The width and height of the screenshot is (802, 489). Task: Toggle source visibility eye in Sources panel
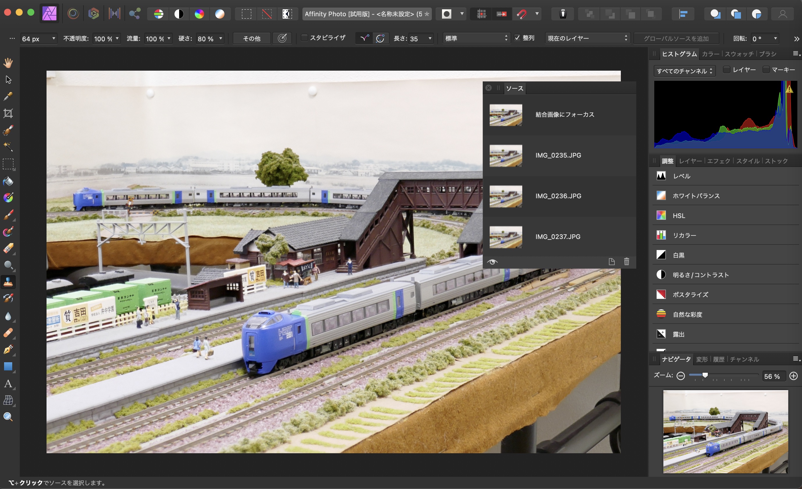click(493, 262)
